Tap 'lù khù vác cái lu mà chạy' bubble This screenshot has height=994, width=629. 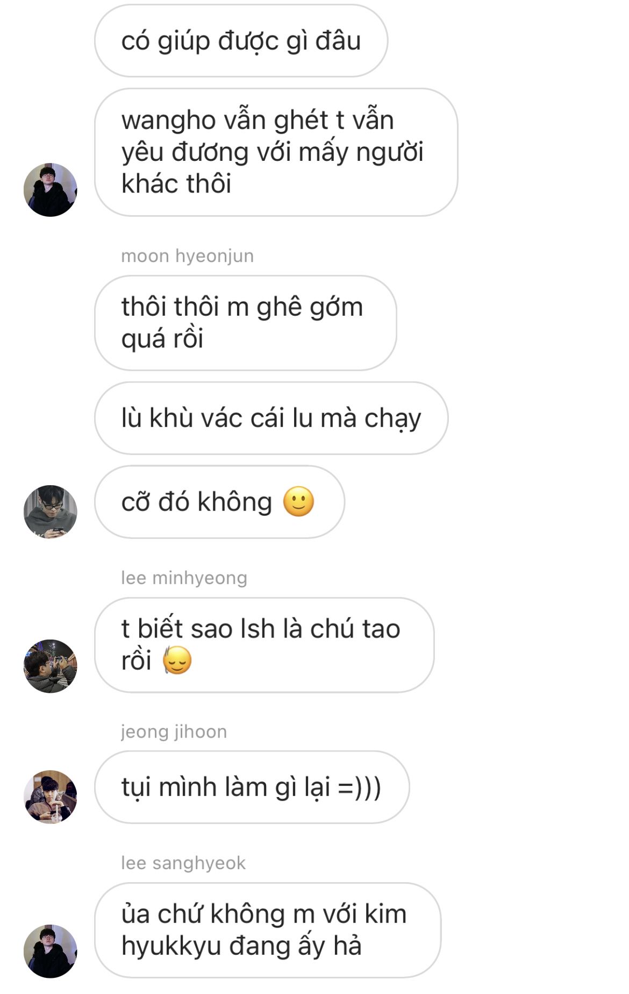pyautogui.click(x=271, y=418)
